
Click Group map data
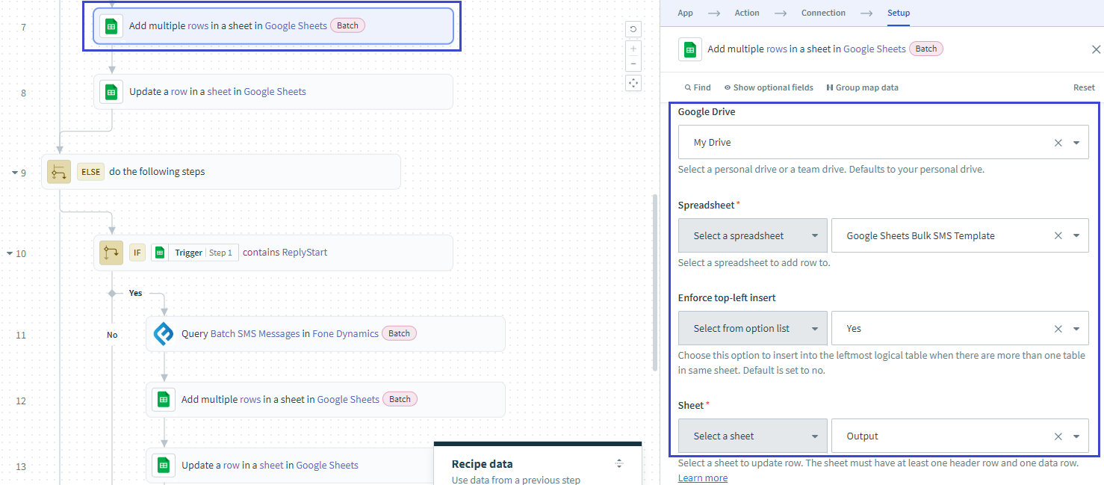pos(862,87)
